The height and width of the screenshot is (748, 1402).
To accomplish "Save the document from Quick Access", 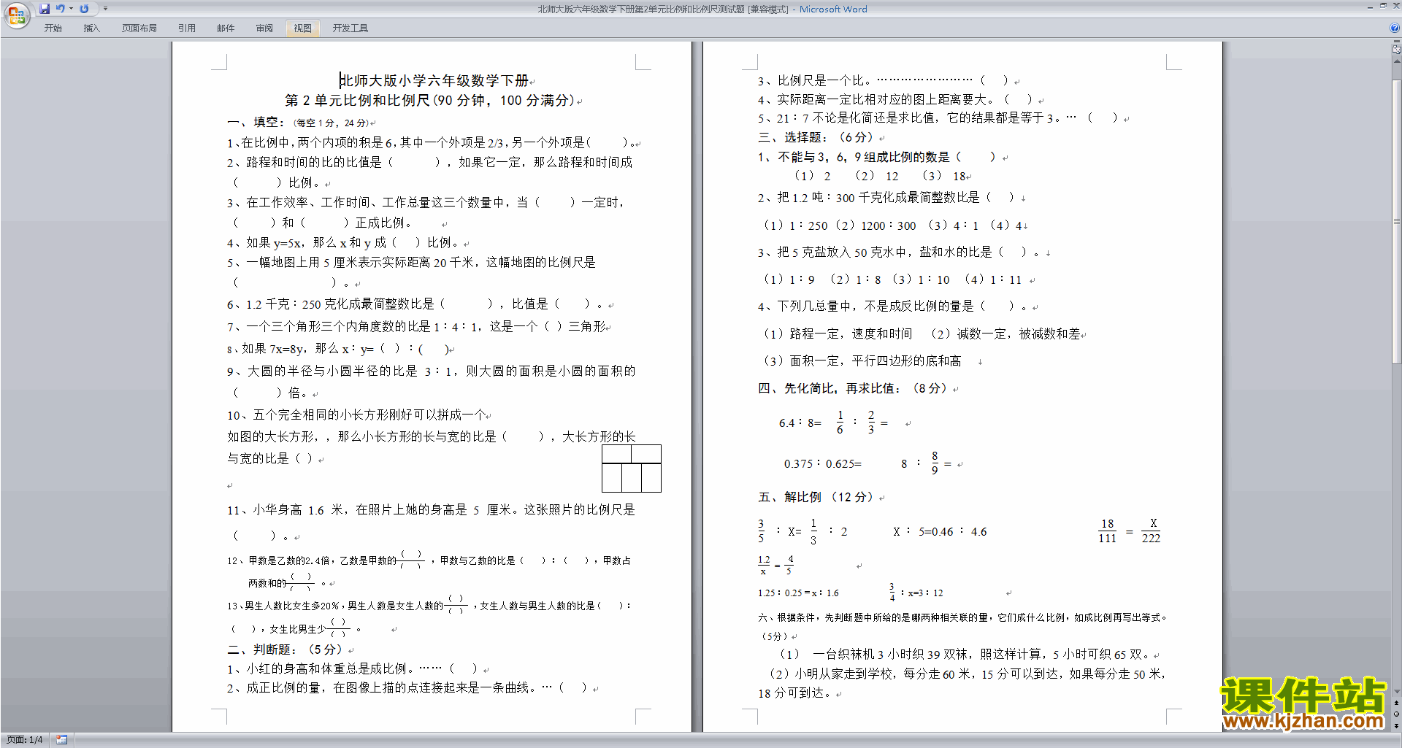I will pyautogui.click(x=45, y=9).
